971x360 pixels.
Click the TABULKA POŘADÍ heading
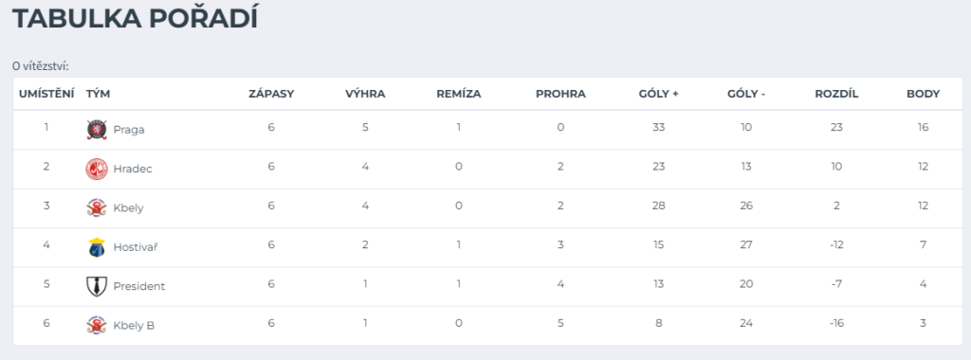[x=135, y=19]
